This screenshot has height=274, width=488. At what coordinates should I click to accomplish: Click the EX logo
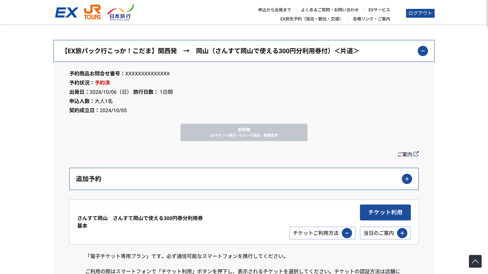tap(66, 12)
